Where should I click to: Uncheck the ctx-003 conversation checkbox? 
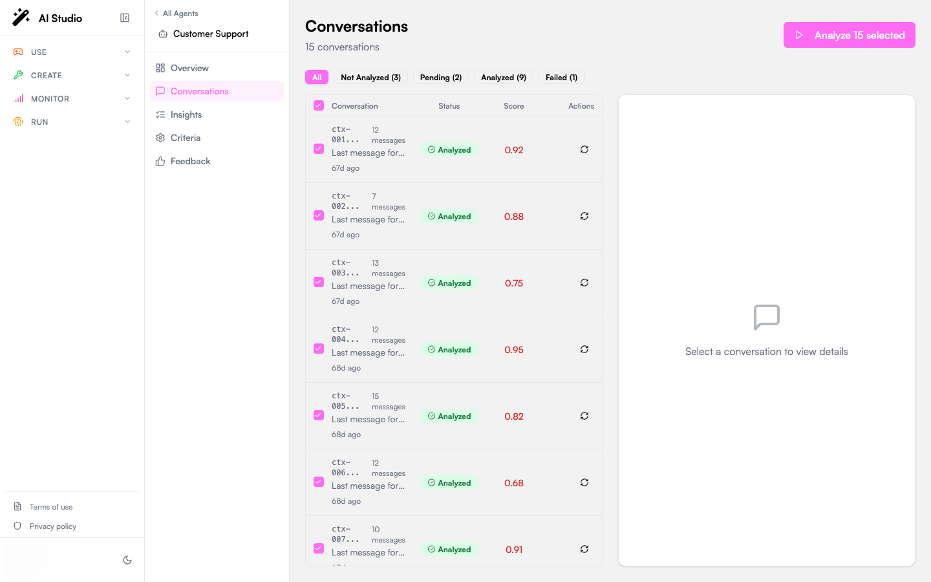click(x=319, y=282)
